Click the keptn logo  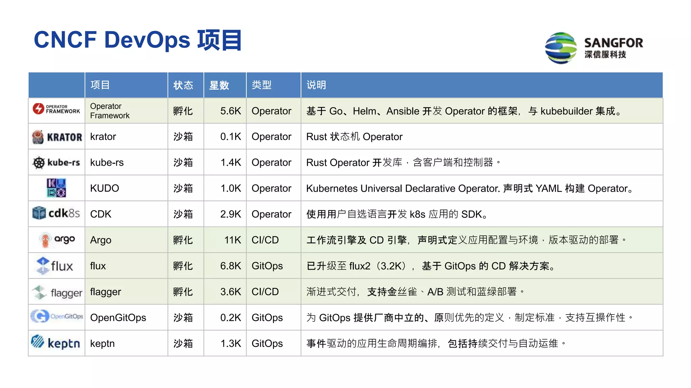(x=56, y=343)
